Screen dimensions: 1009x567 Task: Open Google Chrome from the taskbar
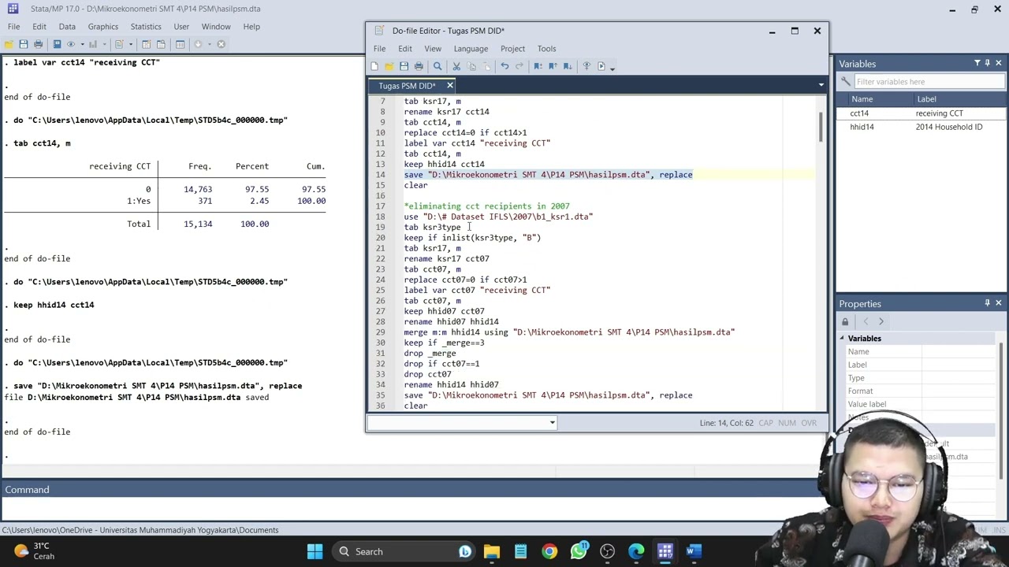[549, 551]
